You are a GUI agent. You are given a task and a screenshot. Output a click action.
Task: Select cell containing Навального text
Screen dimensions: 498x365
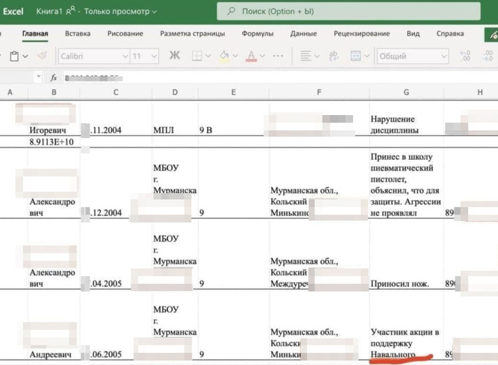(405, 342)
